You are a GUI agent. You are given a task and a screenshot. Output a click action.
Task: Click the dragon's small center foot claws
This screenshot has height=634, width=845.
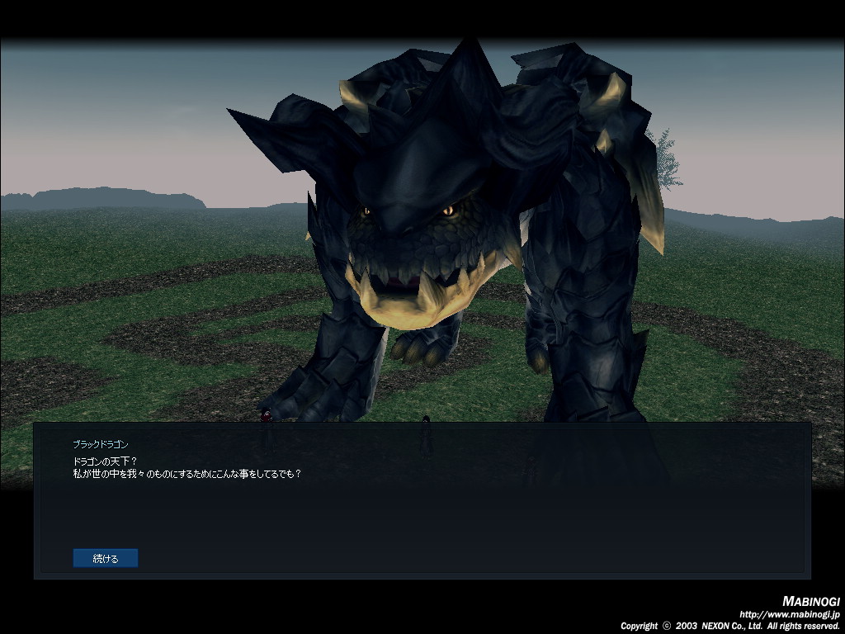pos(423,348)
